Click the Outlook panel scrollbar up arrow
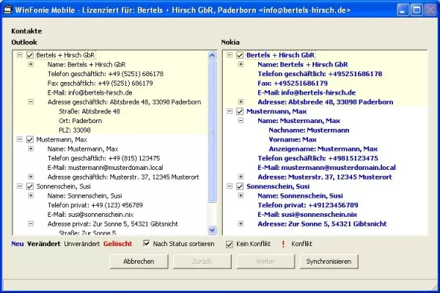 pyautogui.click(x=213, y=55)
